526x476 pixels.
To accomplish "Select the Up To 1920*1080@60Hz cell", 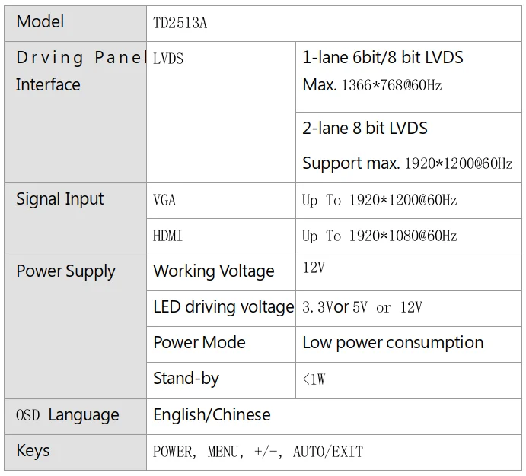I will coord(379,236).
